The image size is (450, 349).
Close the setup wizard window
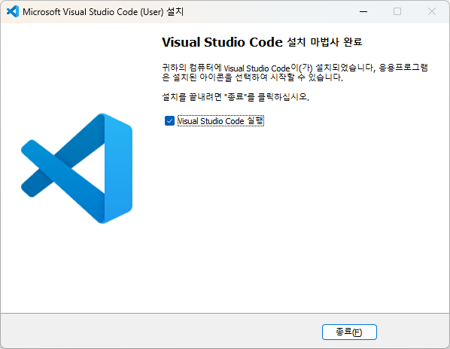tap(432, 11)
